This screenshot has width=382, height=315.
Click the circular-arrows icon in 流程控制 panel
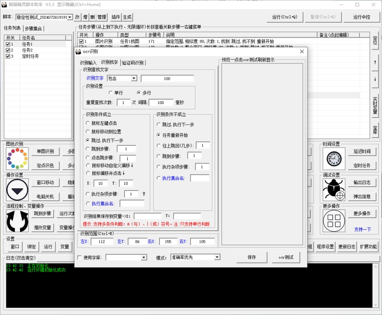click(17, 221)
